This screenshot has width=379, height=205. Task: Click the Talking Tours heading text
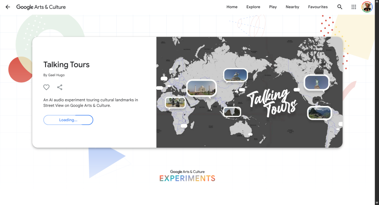click(67, 64)
